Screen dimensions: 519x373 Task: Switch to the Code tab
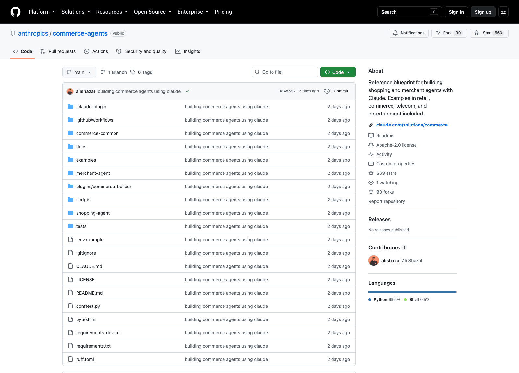coord(22,51)
